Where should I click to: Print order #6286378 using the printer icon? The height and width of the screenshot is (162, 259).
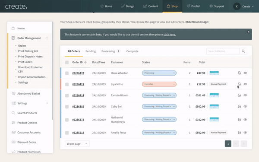point(239,120)
